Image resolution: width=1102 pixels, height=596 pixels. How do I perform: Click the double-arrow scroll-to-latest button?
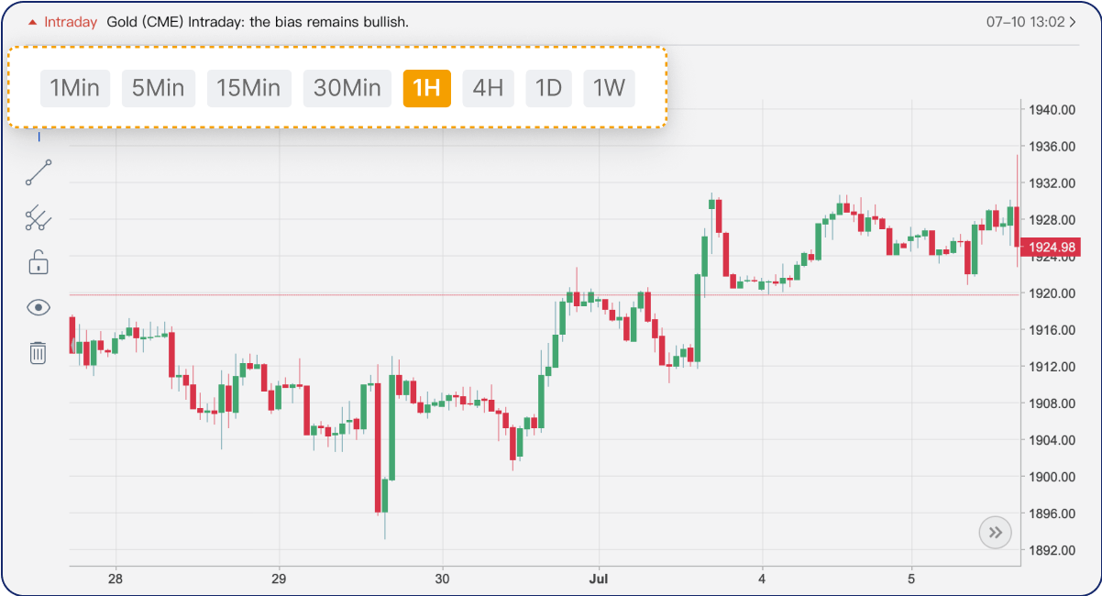pyautogui.click(x=995, y=532)
